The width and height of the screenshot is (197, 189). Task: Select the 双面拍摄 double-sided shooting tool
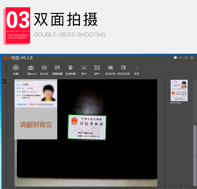tap(57, 70)
